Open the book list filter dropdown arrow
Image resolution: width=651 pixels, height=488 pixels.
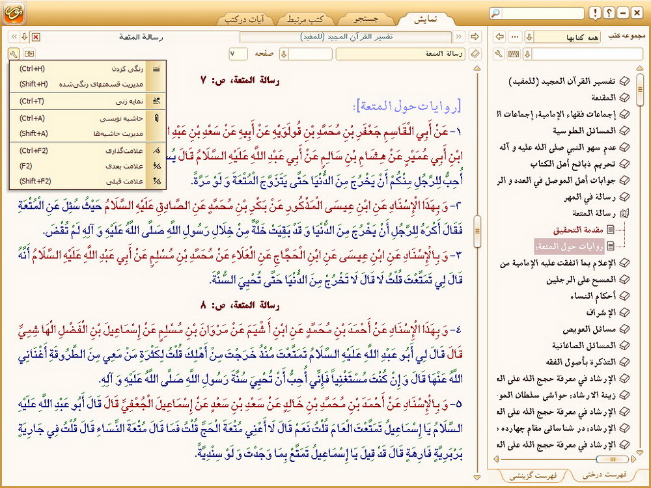(x=527, y=54)
